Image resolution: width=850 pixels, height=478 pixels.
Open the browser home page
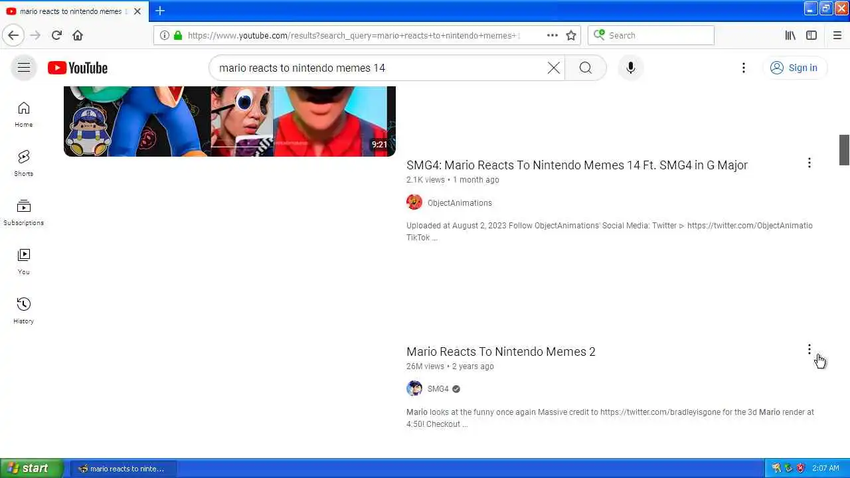tap(78, 35)
